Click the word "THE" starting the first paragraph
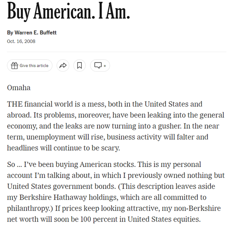Screen dimensions: 241x226 coord(15,104)
